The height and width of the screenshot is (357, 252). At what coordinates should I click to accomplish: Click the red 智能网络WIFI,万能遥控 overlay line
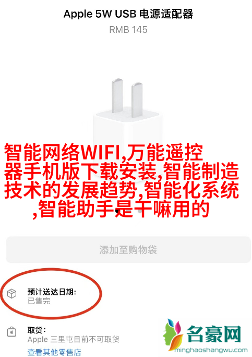point(103,152)
